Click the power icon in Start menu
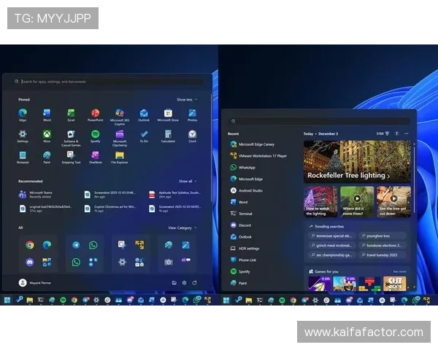Image resolution: width=438 pixels, height=350 pixels. [194, 282]
